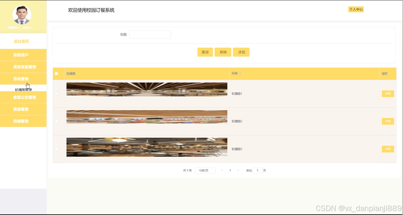Click the 轮播图1 title text
The height and width of the screenshot is (215, 403).
237,94
